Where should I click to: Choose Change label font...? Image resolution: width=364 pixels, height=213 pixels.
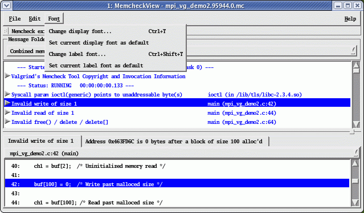tap(116, 54)
